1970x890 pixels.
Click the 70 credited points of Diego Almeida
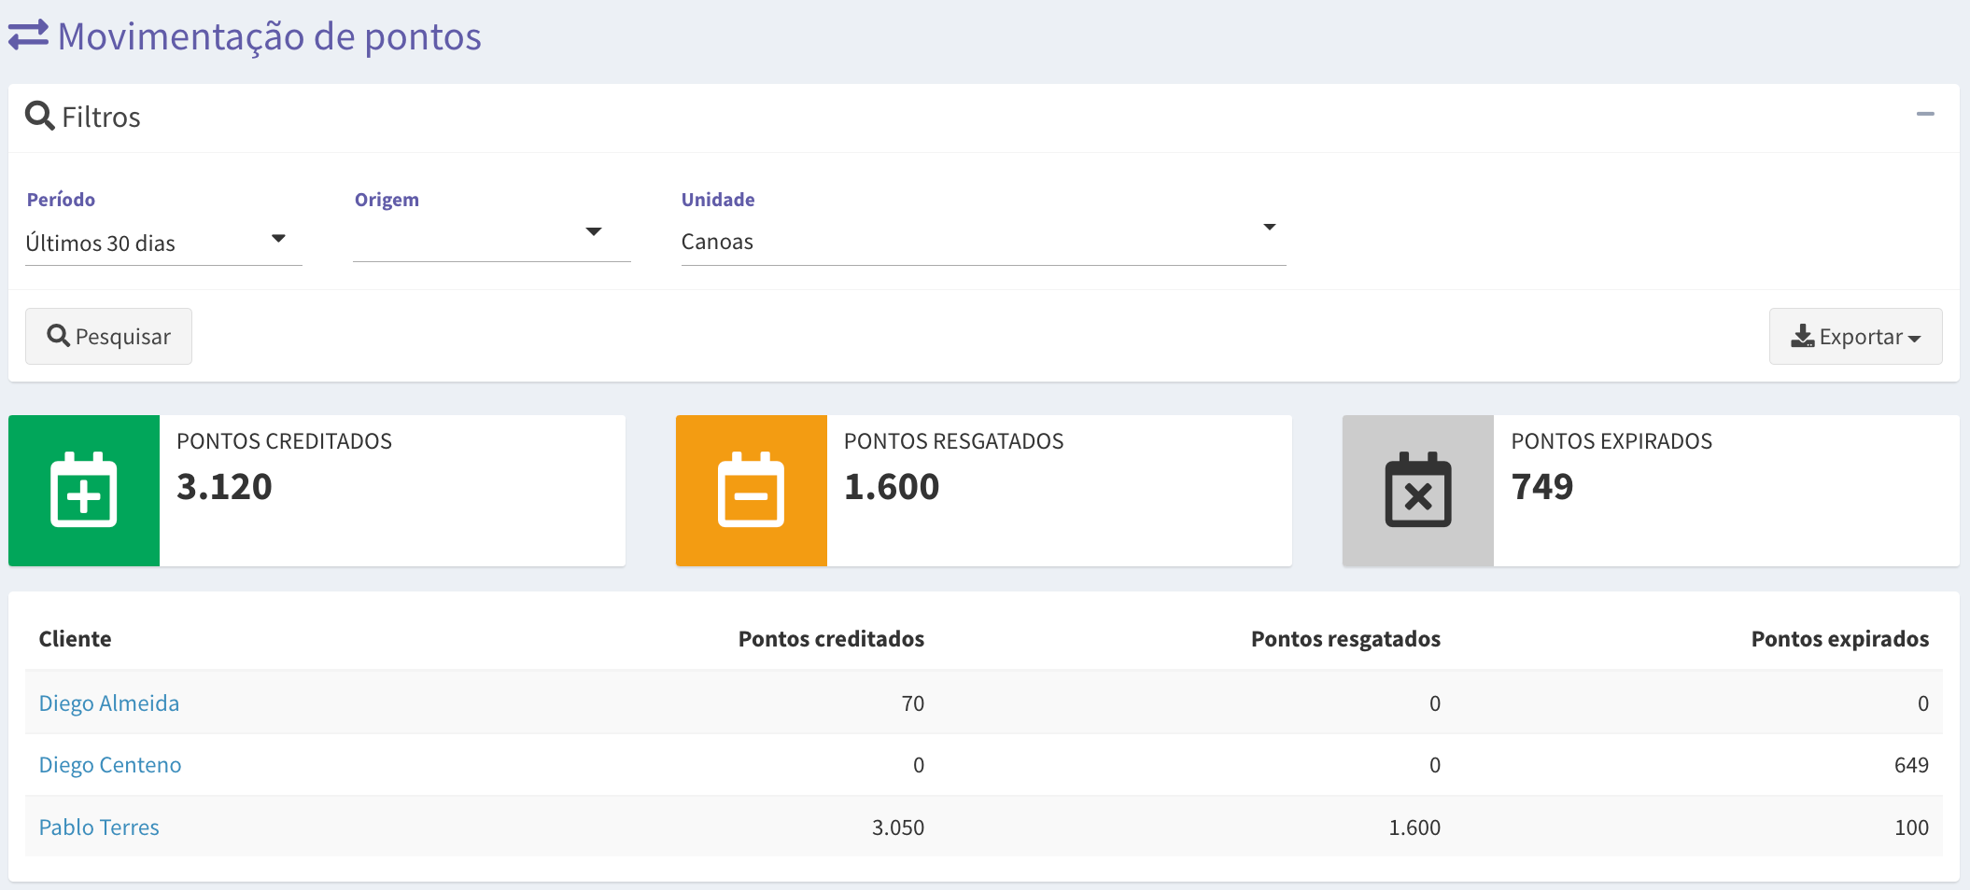click(913, 703)
